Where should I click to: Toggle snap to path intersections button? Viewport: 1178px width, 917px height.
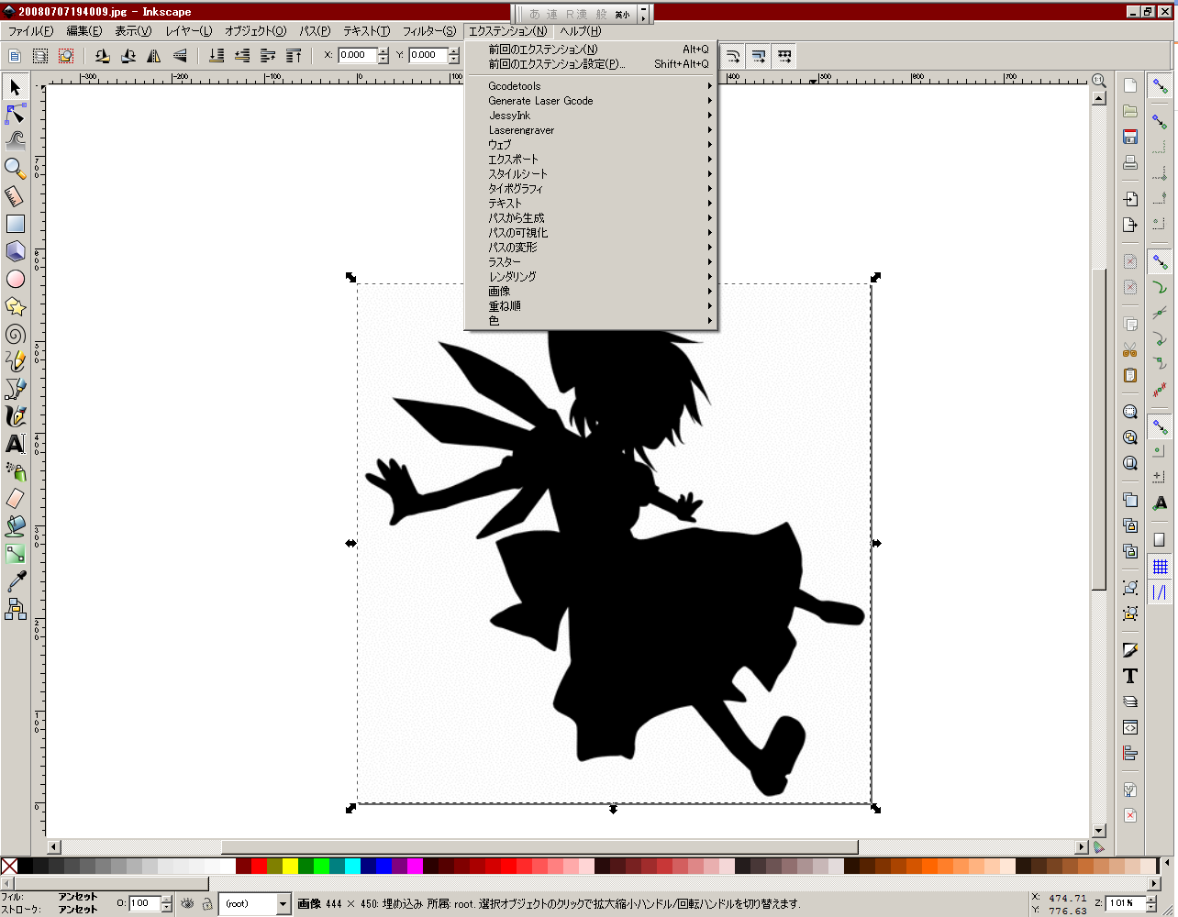1161,313
